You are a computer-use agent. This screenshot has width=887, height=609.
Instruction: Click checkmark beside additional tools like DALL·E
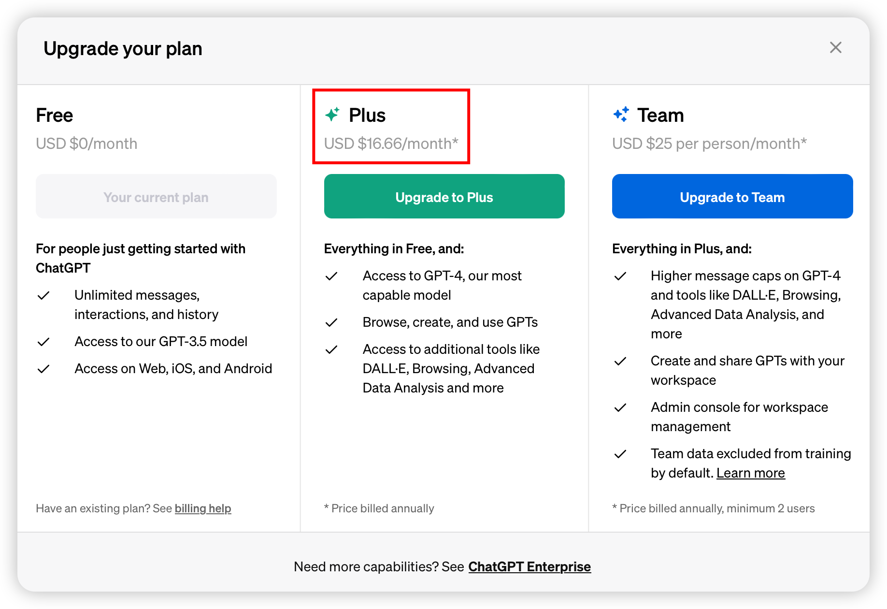[x=331, y=349]
